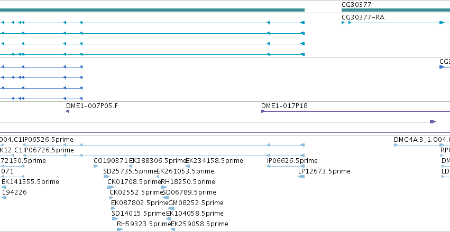Click the 194226 feature label
The width and height of the screenshot is (450, 232).
[x=14, y=192]
